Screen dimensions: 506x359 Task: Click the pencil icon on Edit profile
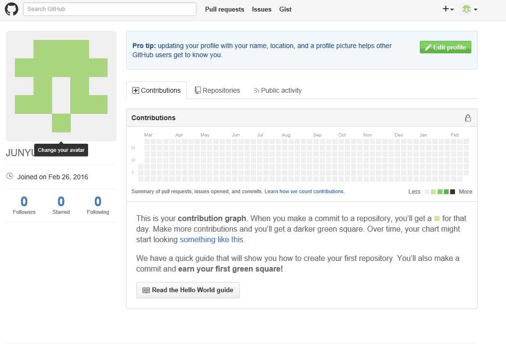pyautogui.click(x=428, y=48)
